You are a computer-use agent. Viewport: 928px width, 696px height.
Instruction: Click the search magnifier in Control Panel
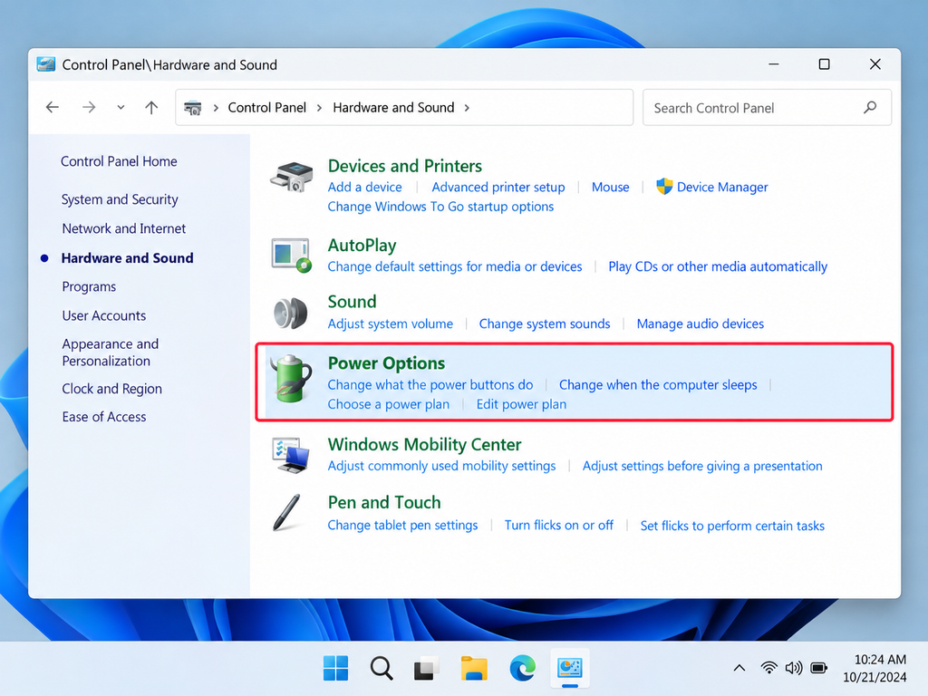click(x=870, y=107)
